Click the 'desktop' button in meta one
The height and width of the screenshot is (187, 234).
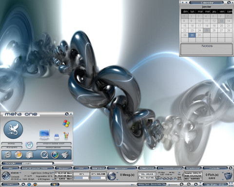coord(12,144)
